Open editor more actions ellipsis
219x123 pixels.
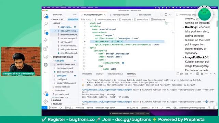click(x=170, y=15)
